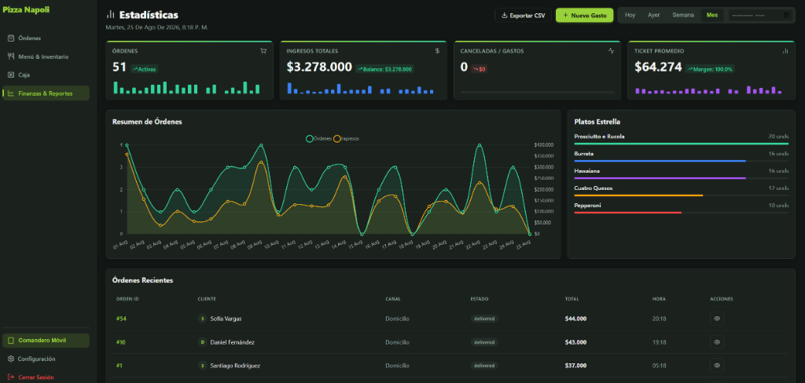
Task: Click the Sofía Vargas avatar icon
Action: click(202, 319)
